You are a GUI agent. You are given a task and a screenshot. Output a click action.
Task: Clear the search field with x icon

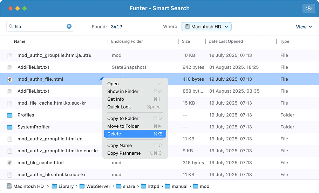coord(69,26)
